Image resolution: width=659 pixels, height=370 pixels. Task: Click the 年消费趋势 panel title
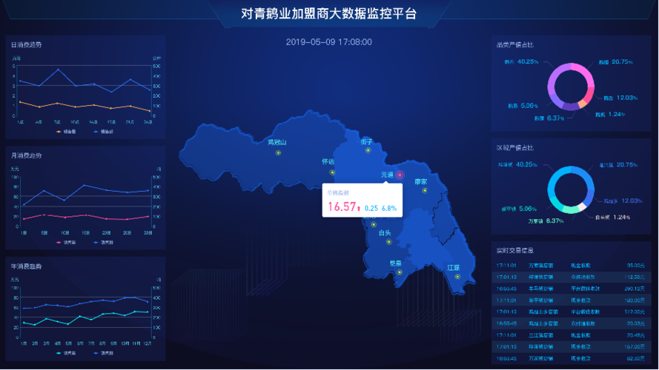pos(26,266)
